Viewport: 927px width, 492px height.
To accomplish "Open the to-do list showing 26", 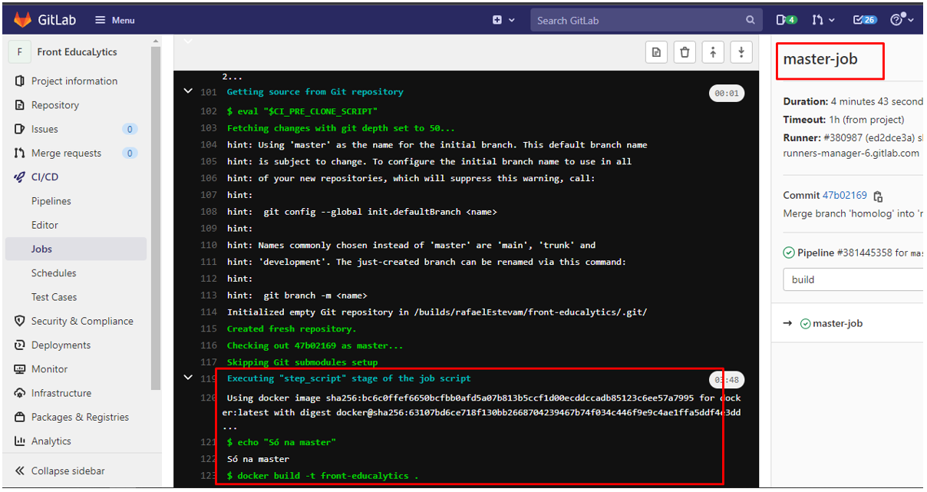I will coord(865,20).
